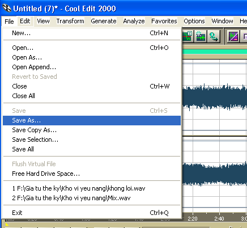Click the Q arrow toolbar icon
Viewport: 247px width, 228px height.
point(214,36)
